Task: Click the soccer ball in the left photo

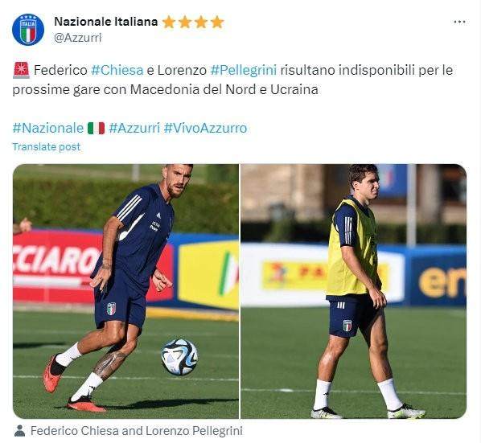Action: click(x=179, y=356)
